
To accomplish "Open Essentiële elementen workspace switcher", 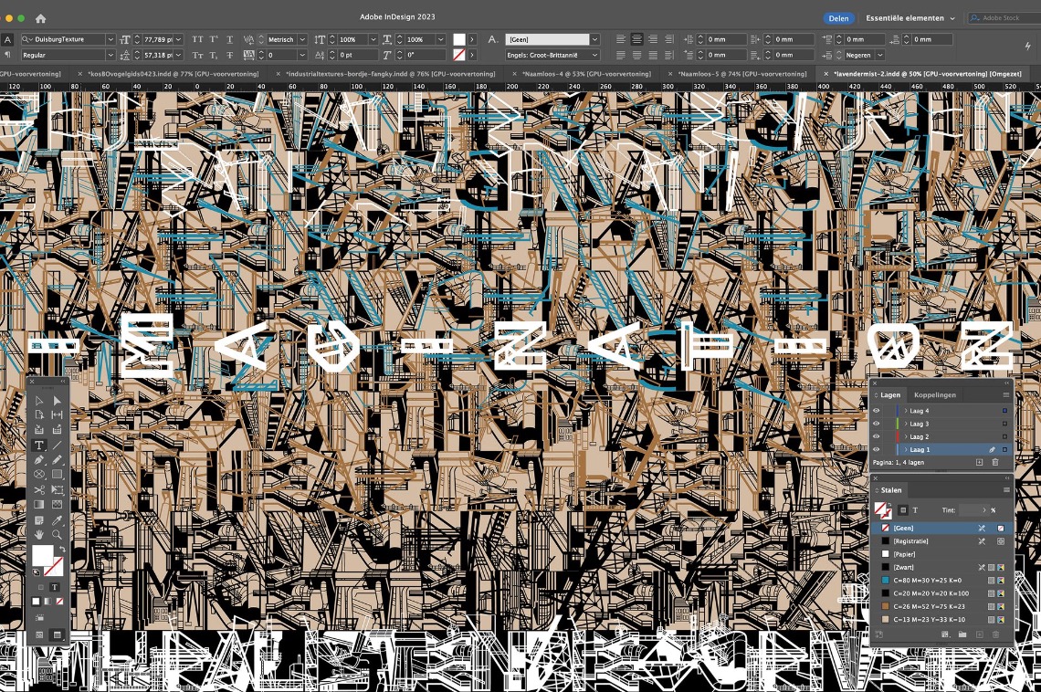I will pyautogui.click(x=910, y=18).
